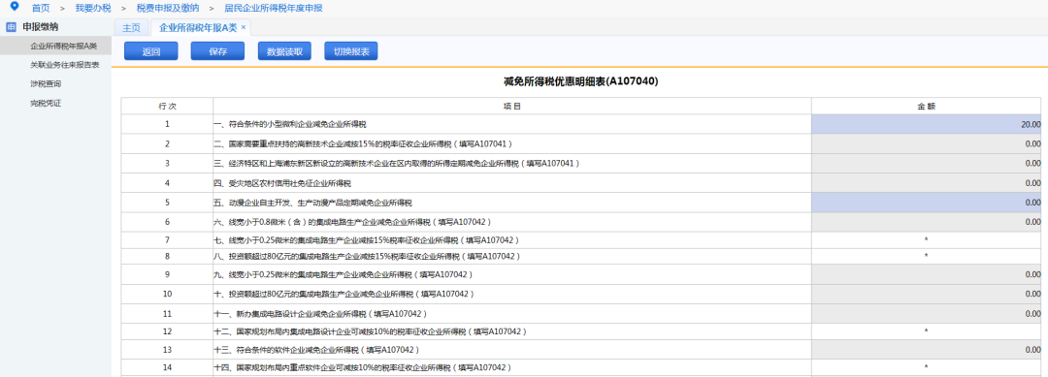Click item text 四、受灾地区农村信用社免征企业所得税

(x=282, y=183)
